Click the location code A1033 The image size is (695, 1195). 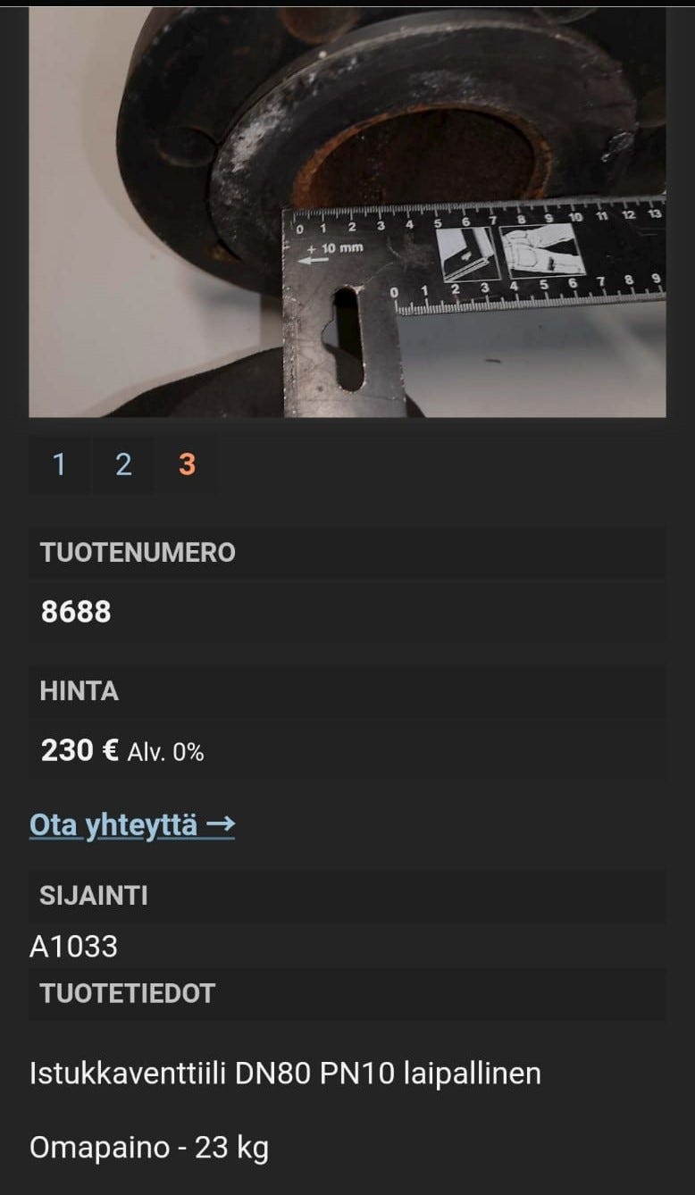(x=73, y=947)
